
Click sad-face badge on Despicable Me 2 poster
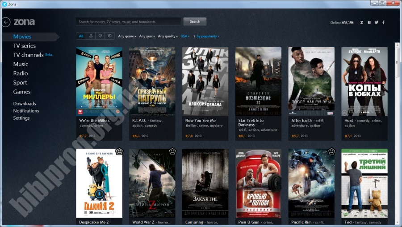pyautogui.click(x=119, y=151)
